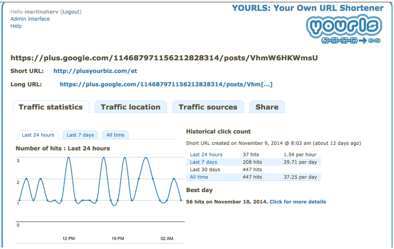Click the 'Short URL:' label
Image resolution: width=394 pixels, height=249 pixels.
point(27,71)
